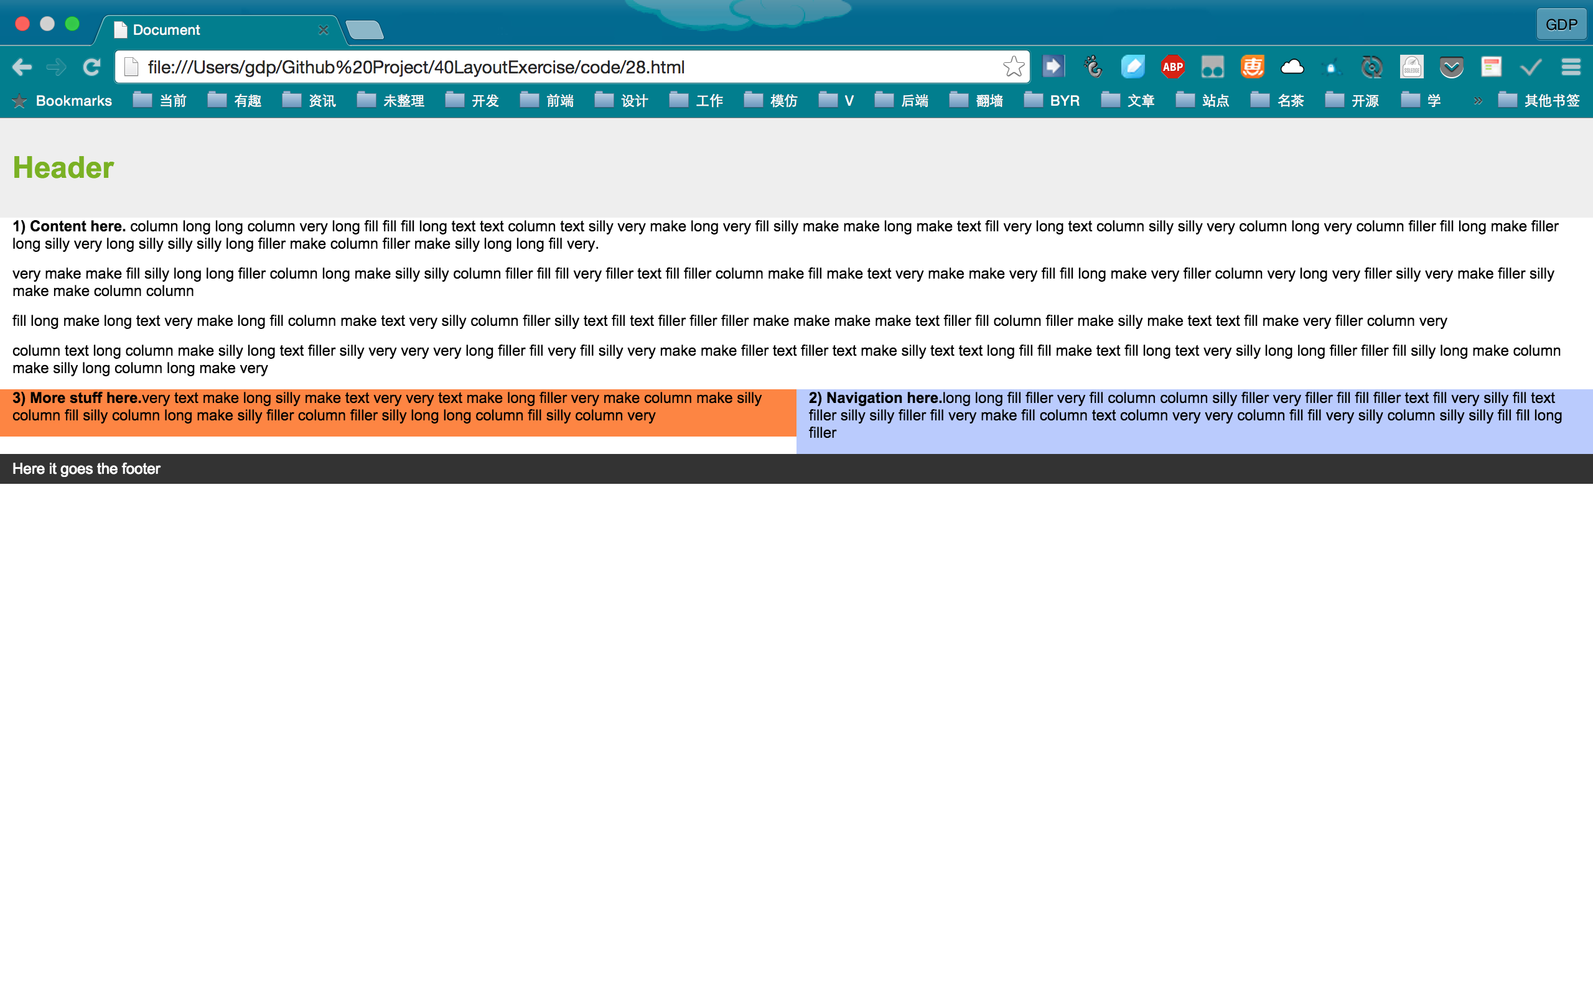
Task: Open the 其他书签 bookmarks folder
Action: tap(1539, 101)
